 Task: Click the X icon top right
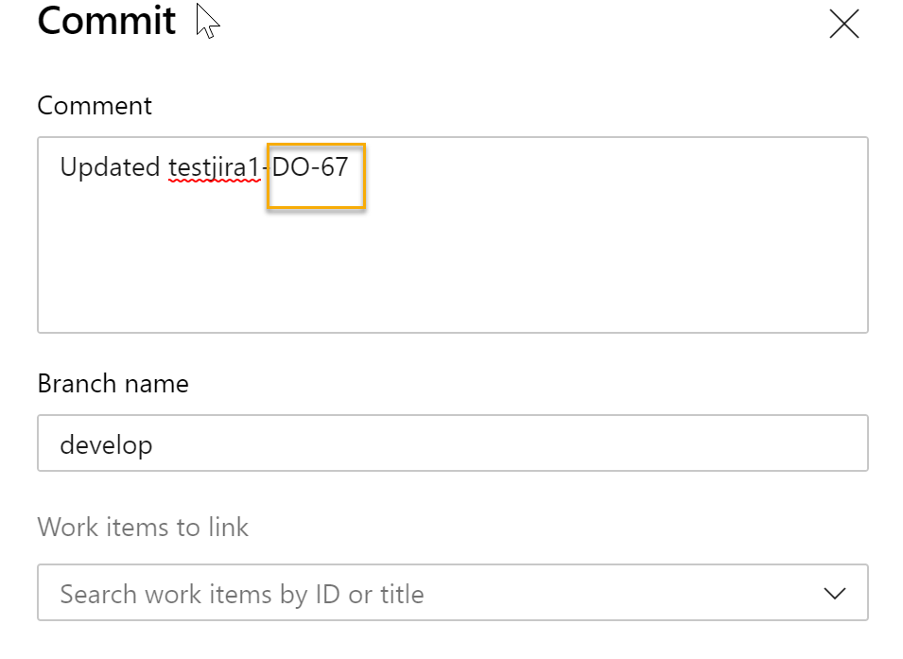tap(842, 25)
